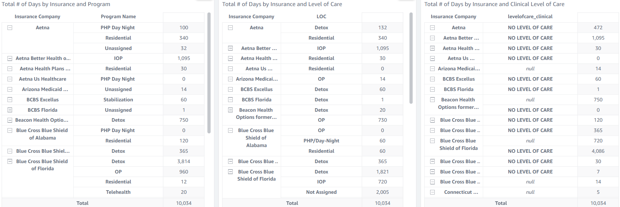Collapse Arizona Medicaid row in LOC table
Viewport: 620px width, 207px height.
[x=231, y=79]
